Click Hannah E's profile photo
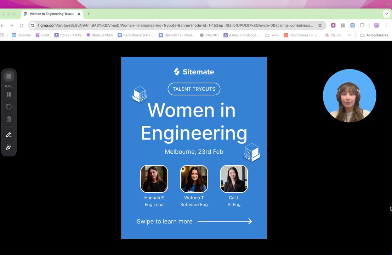This screenshot has height=255, width=392. click(154, 179)
